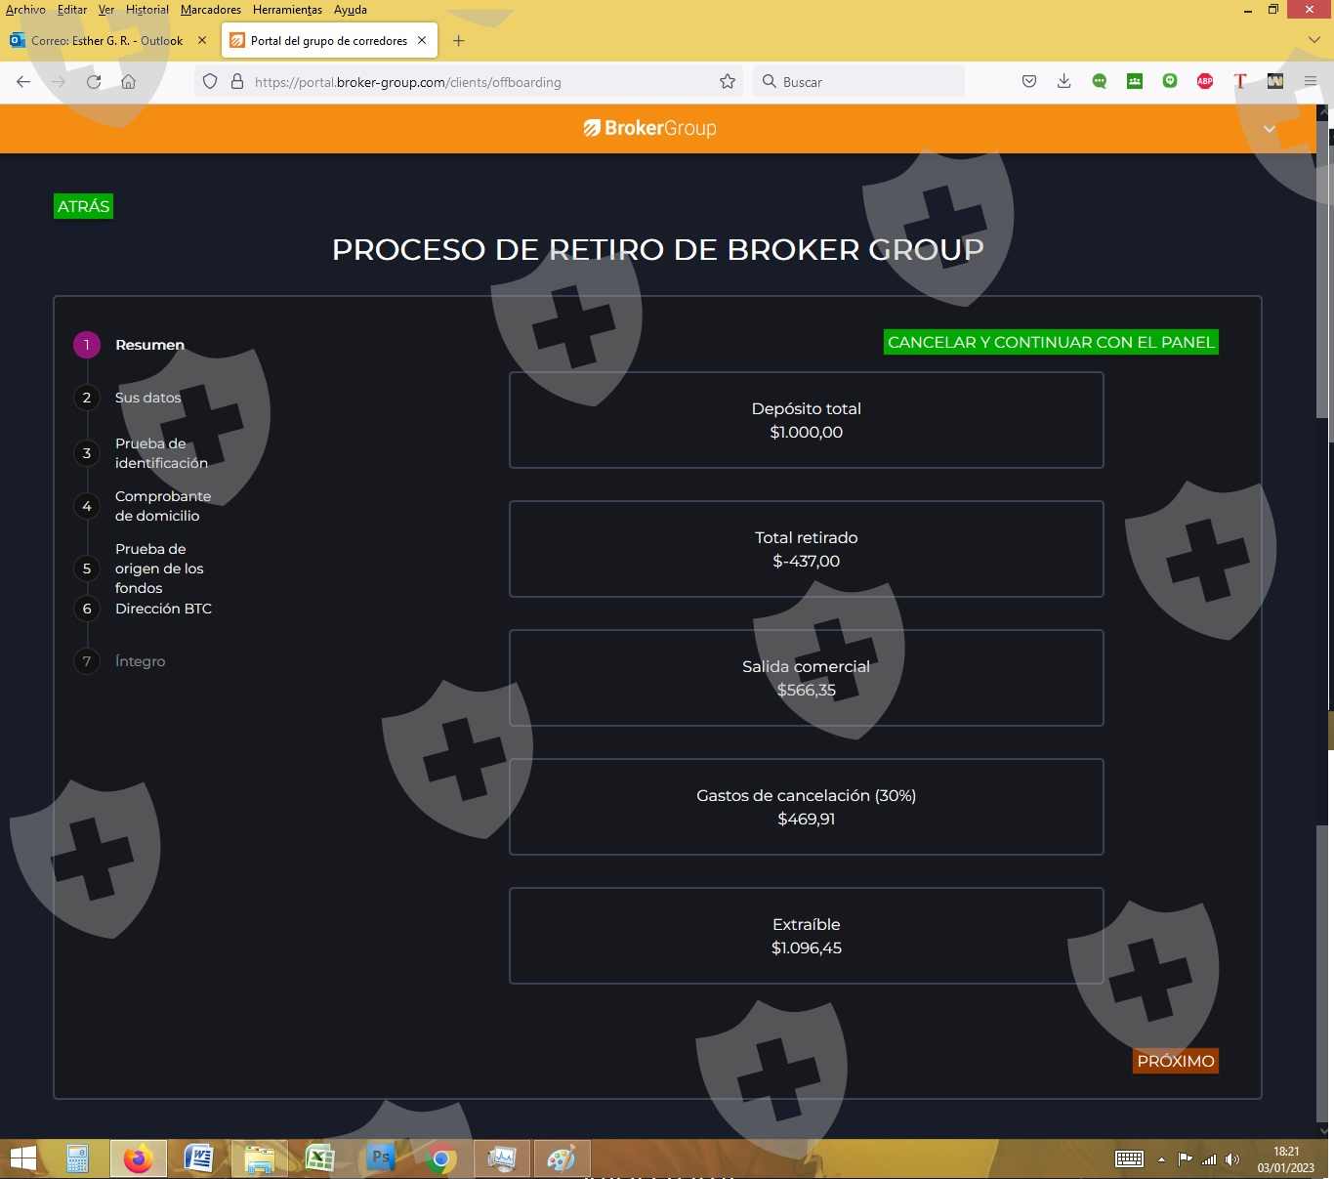This screenshot has width=1334, height=1179.
Task: View site security padlock information
Action: [236, 82]
